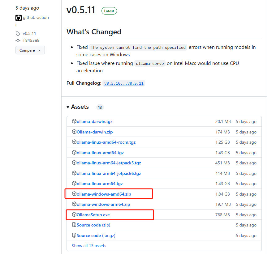Click the timestamp in the OllamaSetup.exe row
This screenshot has width=272, height=254.
pos(246,215)
